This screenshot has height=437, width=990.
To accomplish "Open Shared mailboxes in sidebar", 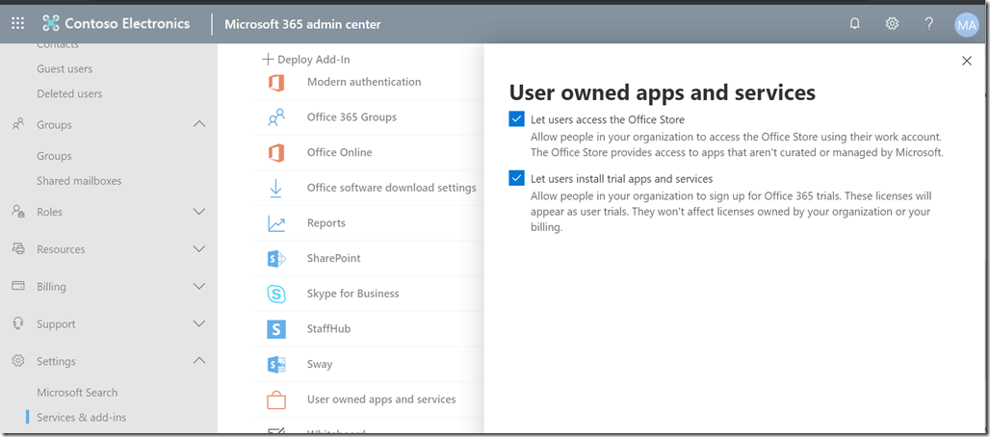I will 79,181.
